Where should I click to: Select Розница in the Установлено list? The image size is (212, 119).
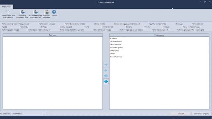pos(113,38)
